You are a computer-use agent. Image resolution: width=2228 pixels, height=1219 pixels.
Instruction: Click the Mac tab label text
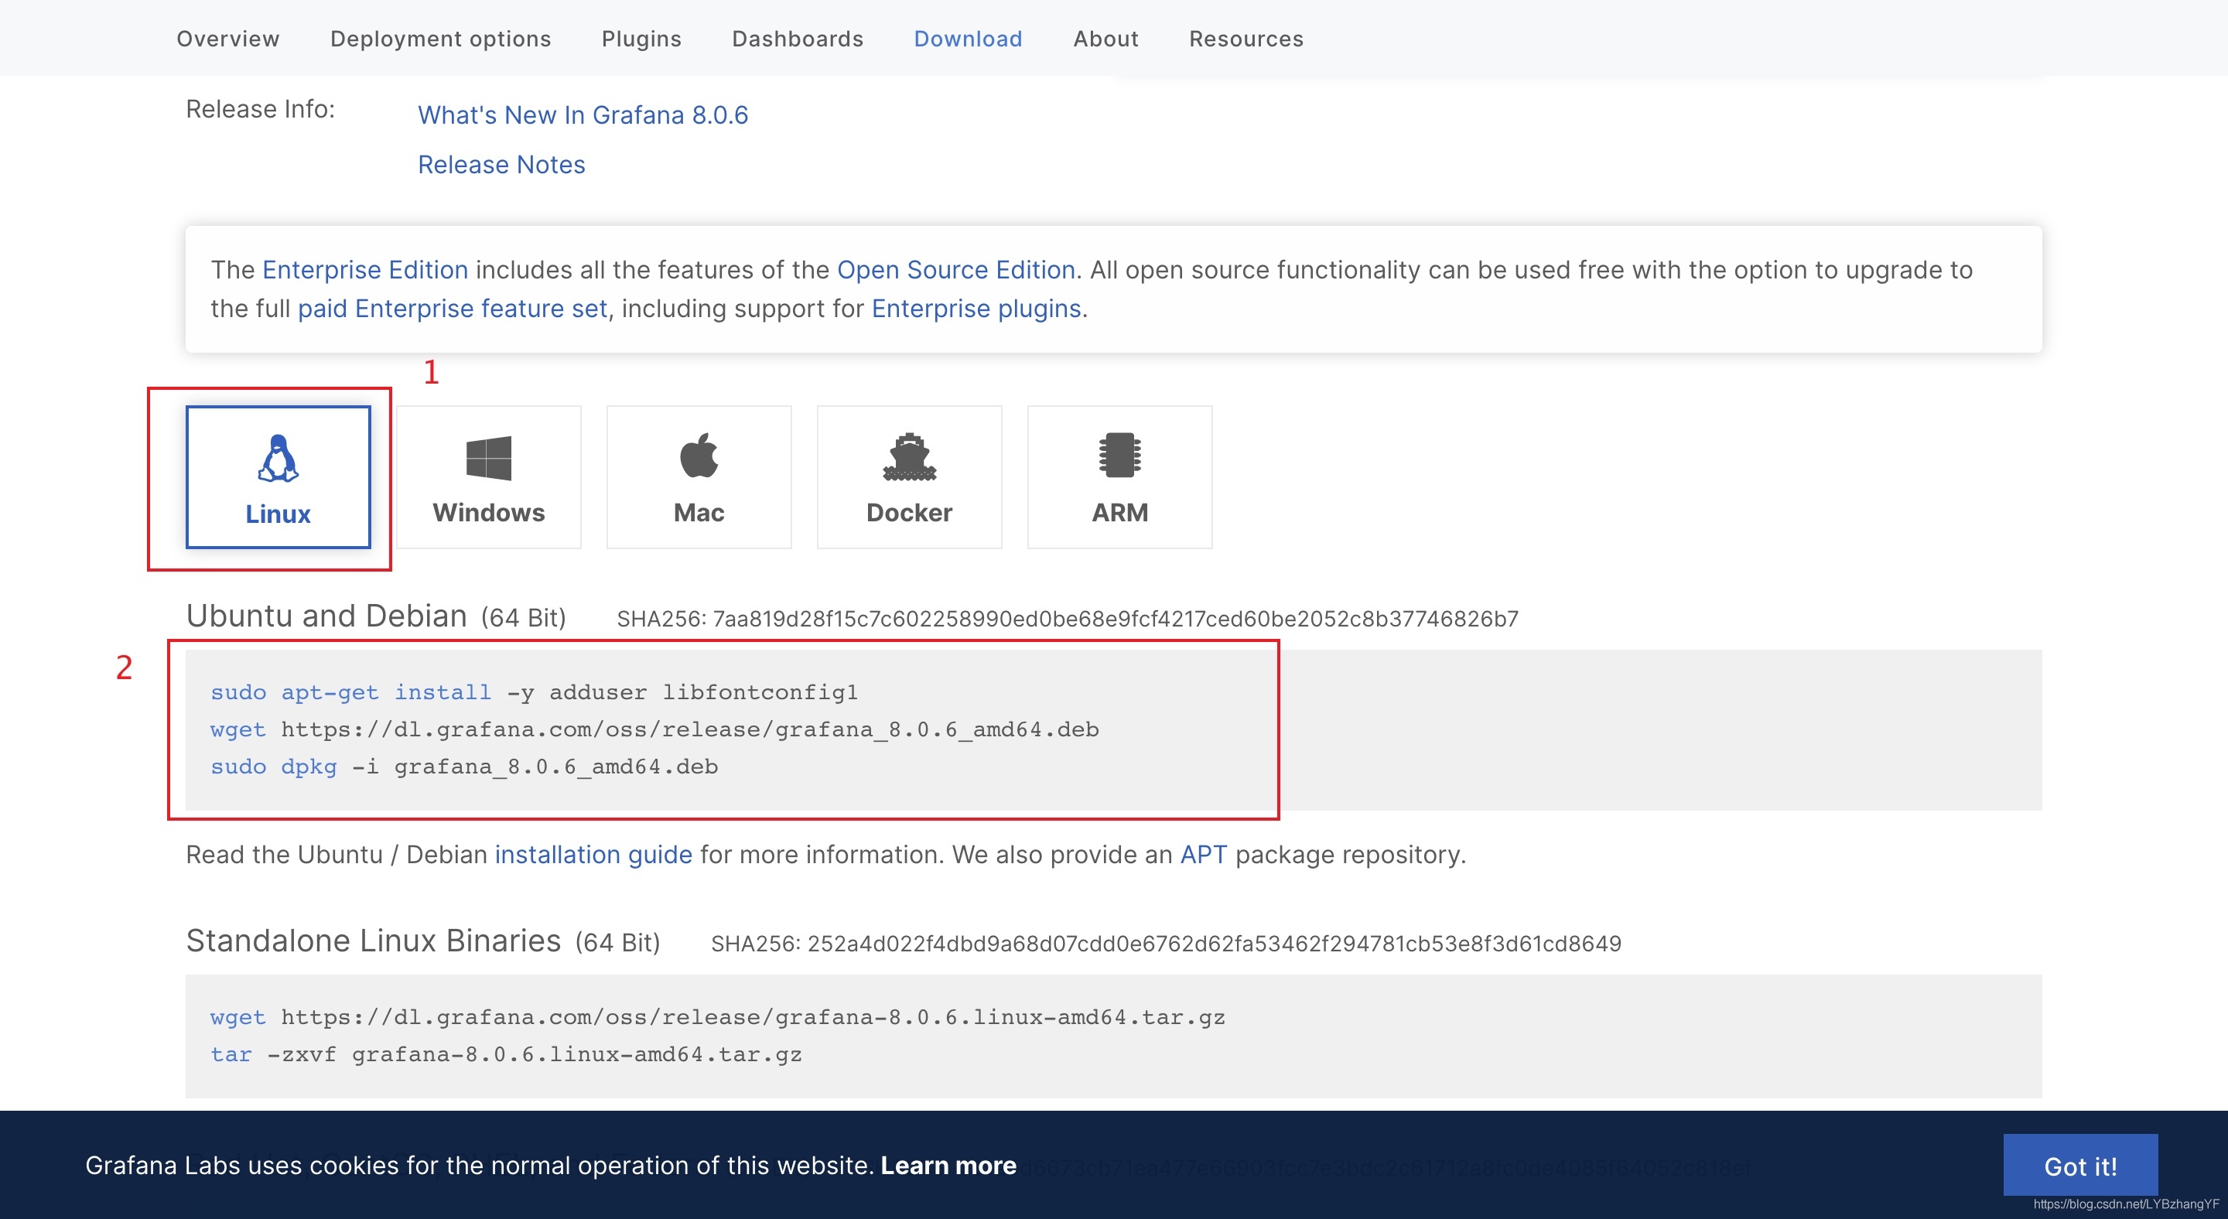tap(699, 513)
